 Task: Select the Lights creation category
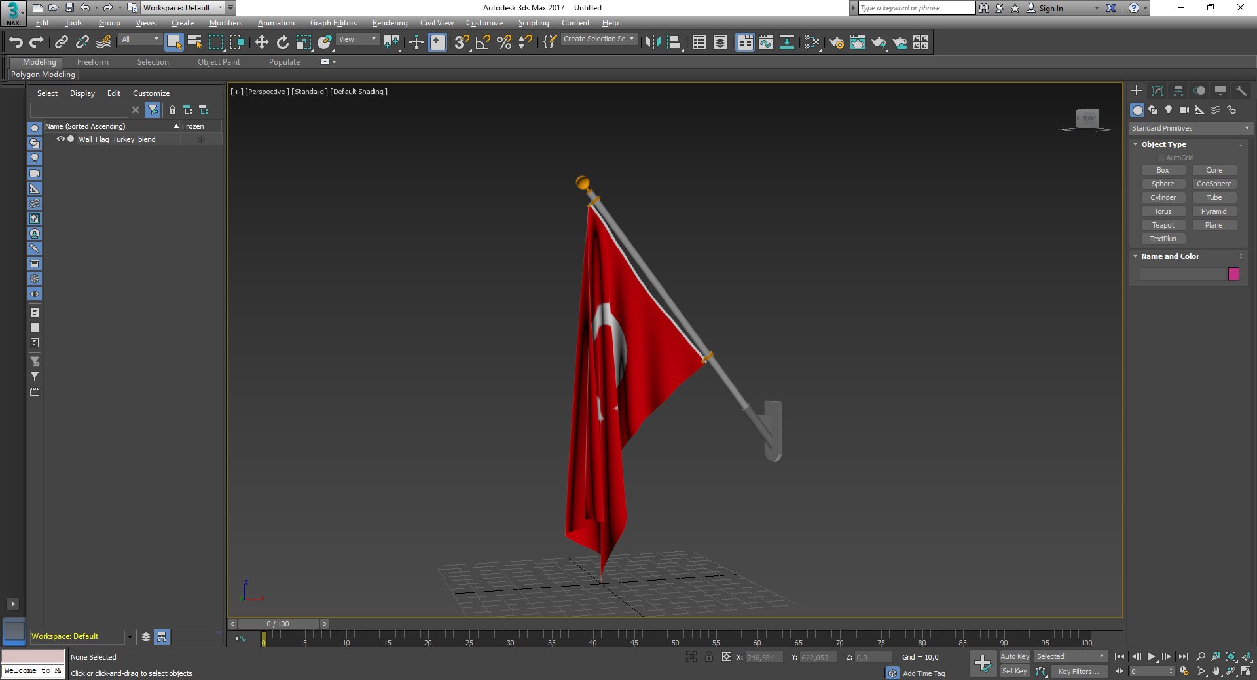point(1169,110)
